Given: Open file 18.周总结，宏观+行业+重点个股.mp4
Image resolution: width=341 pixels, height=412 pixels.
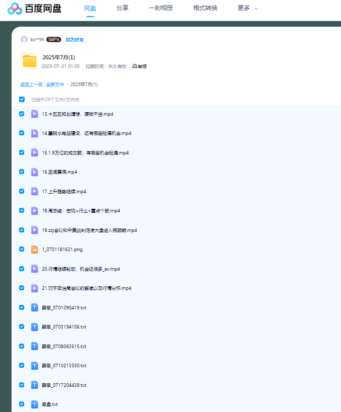Looking at the screenshot, I should click(x=81, y=211).
